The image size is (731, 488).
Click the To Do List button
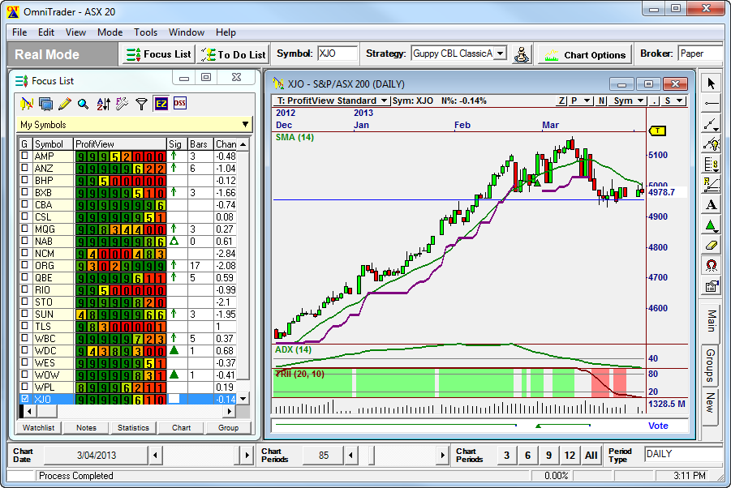(x=233, y=54)
